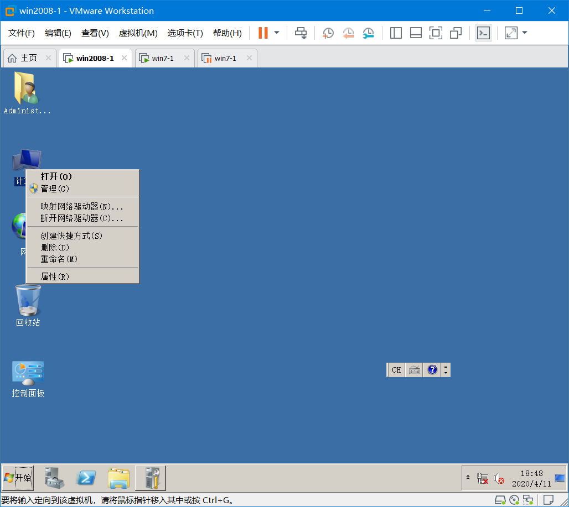Open the power options dropdown arrow
The width and height of the screenshot is (569, 507).
277,33
